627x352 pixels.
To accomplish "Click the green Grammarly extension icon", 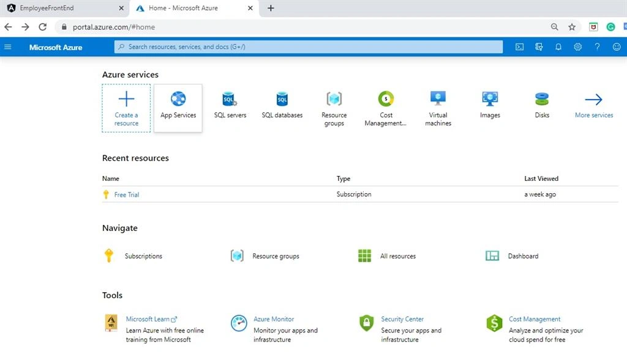I will (x=610, y=27).
